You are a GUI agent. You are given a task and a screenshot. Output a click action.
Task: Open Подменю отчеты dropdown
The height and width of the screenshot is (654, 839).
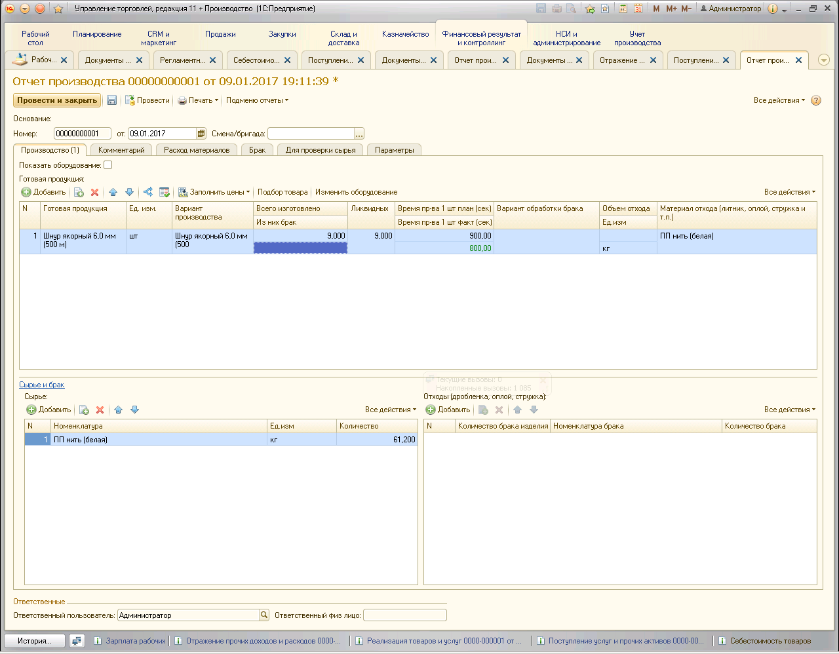257,100
